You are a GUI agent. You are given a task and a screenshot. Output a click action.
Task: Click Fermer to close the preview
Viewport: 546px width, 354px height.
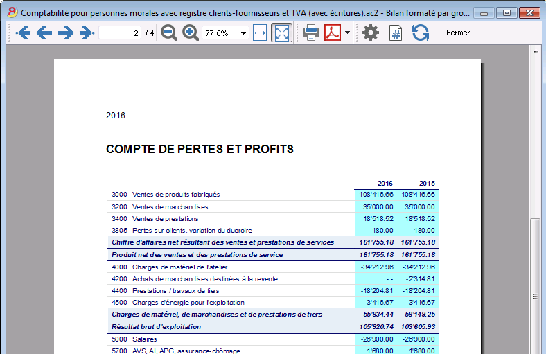458,33
